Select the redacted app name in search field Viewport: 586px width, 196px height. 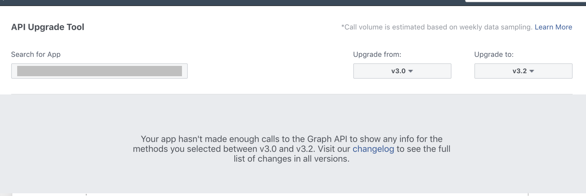pos(100,71)
